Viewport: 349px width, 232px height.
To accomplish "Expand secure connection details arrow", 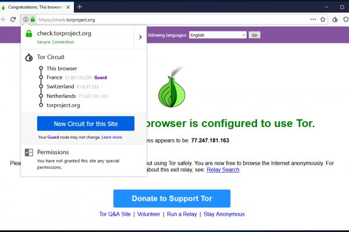I will click(140, 37).
